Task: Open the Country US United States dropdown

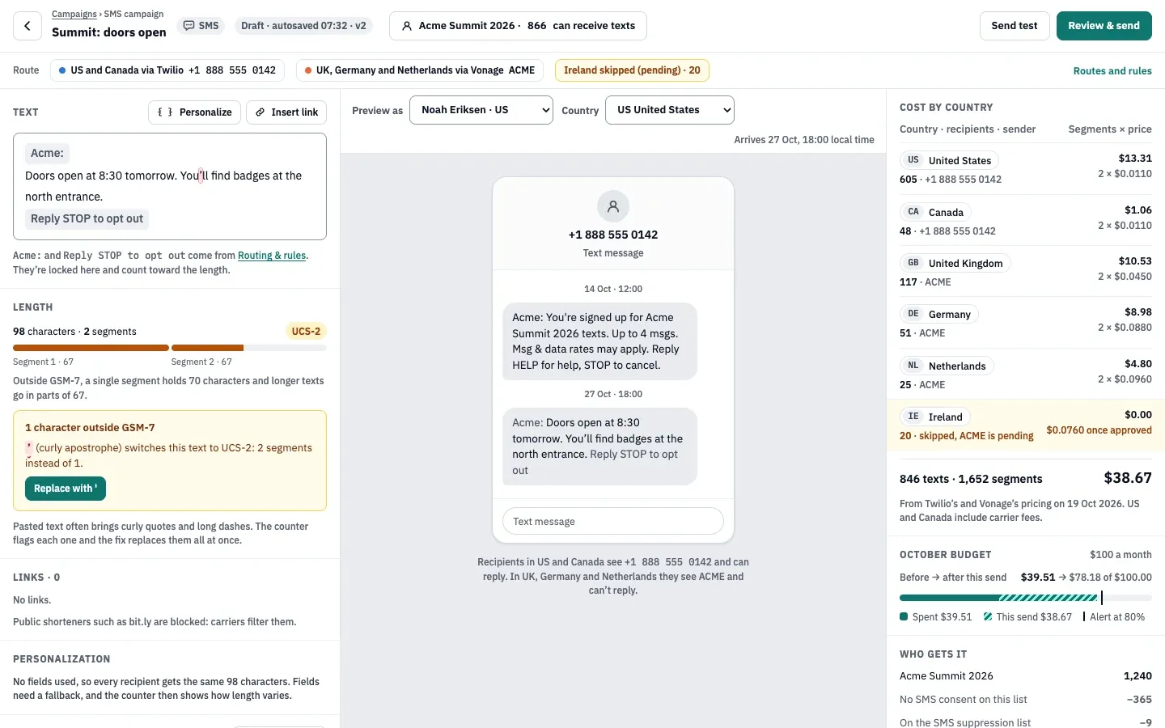Action: pos(670,110)
